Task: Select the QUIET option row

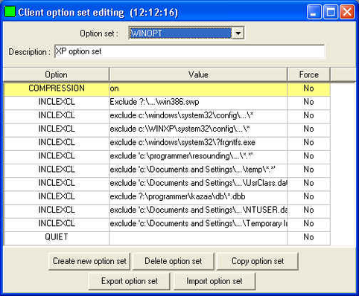Action: pyautogui.click(x=167, y=237)
